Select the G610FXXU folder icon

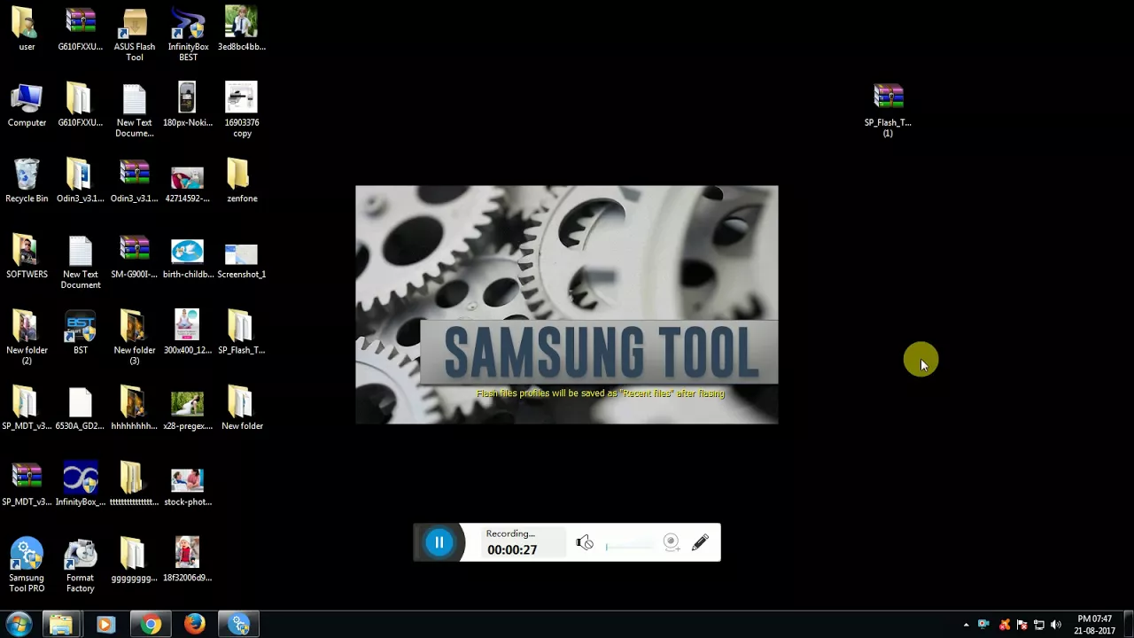click(x=81, y=105)
